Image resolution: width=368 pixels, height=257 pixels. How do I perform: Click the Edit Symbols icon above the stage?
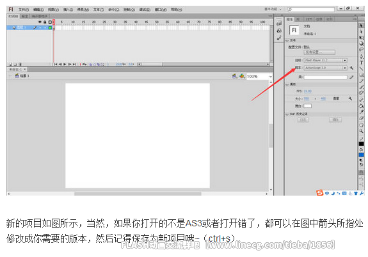coord(242,76)
